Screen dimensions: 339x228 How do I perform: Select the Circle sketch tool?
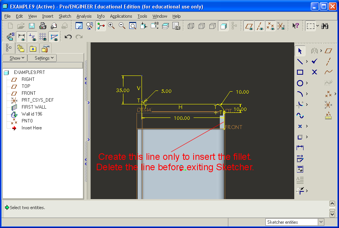click(300, 83)
